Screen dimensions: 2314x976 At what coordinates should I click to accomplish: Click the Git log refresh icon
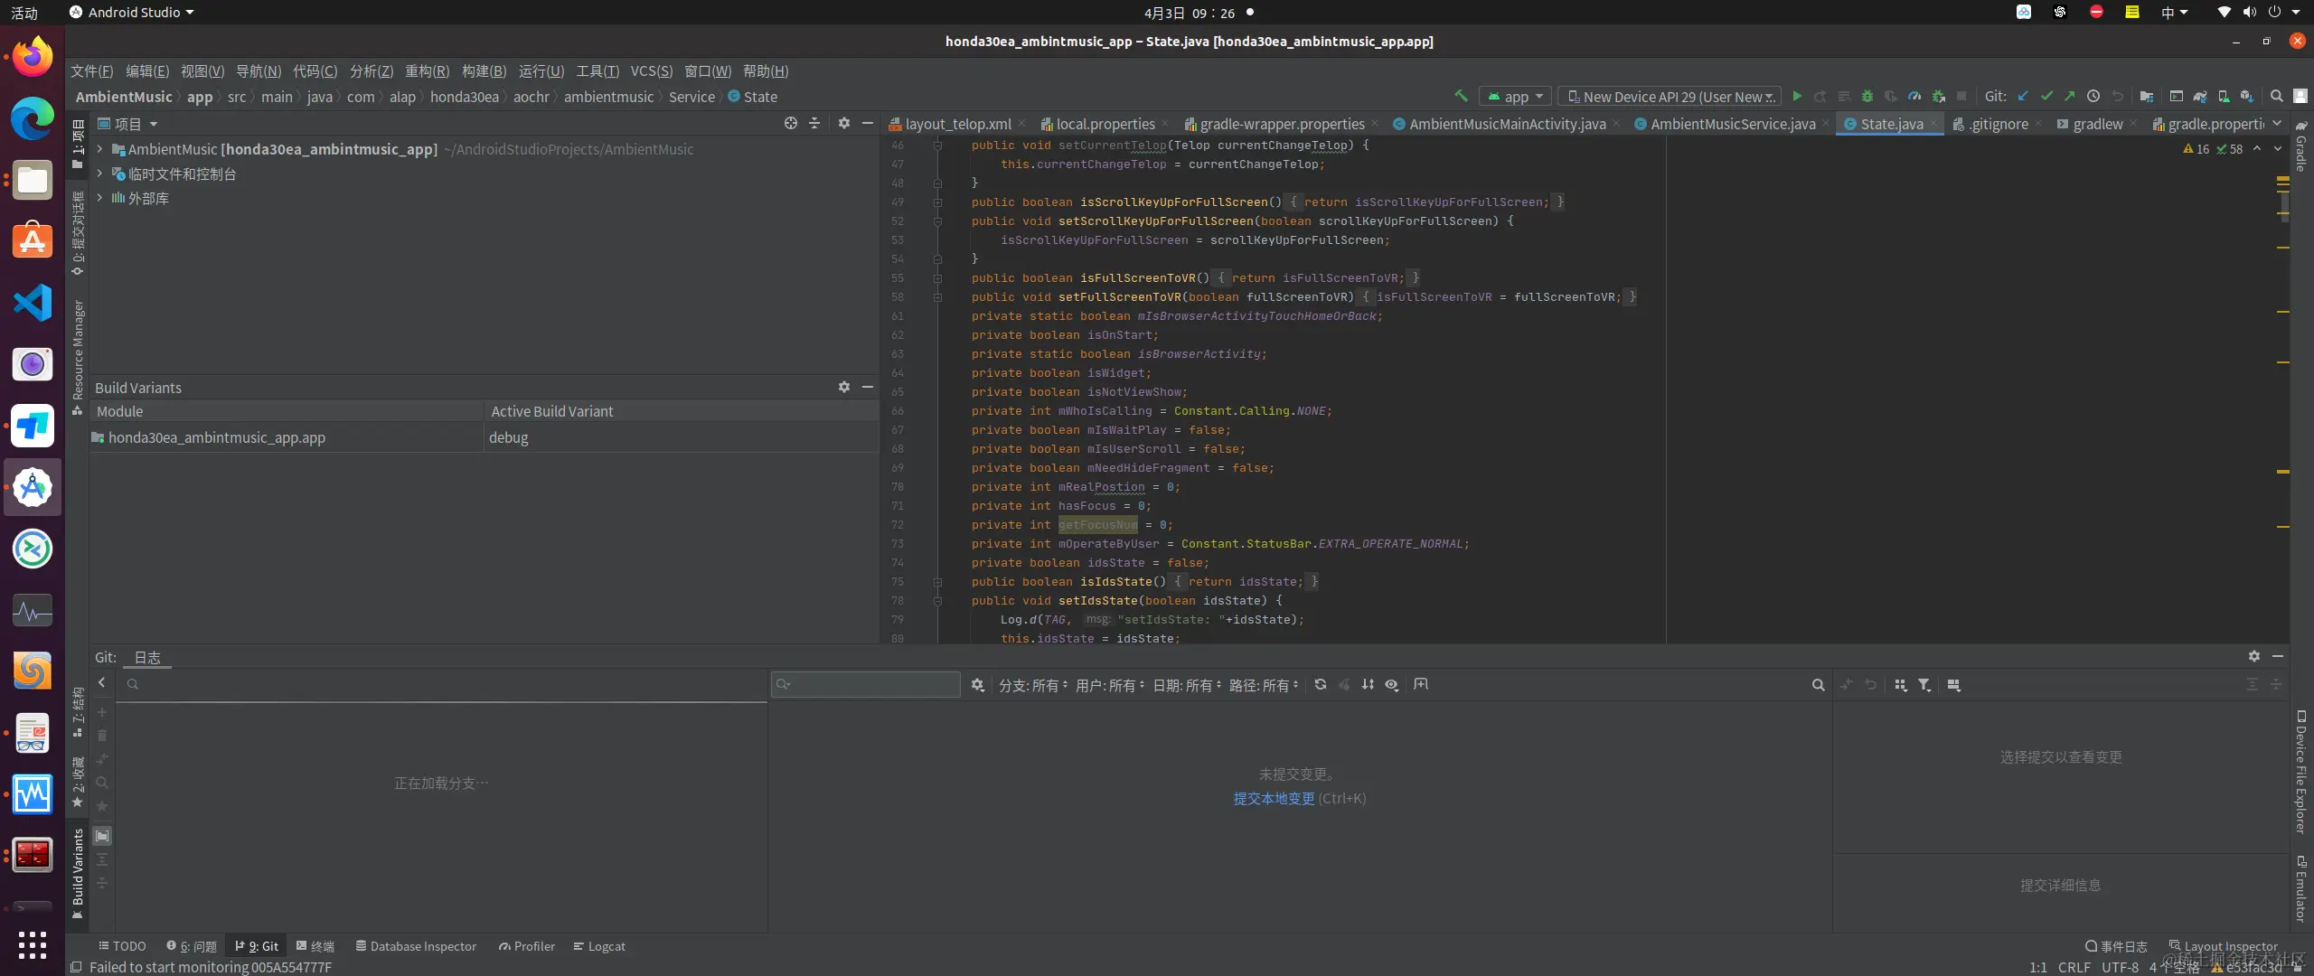click(x=1321, y=685)
